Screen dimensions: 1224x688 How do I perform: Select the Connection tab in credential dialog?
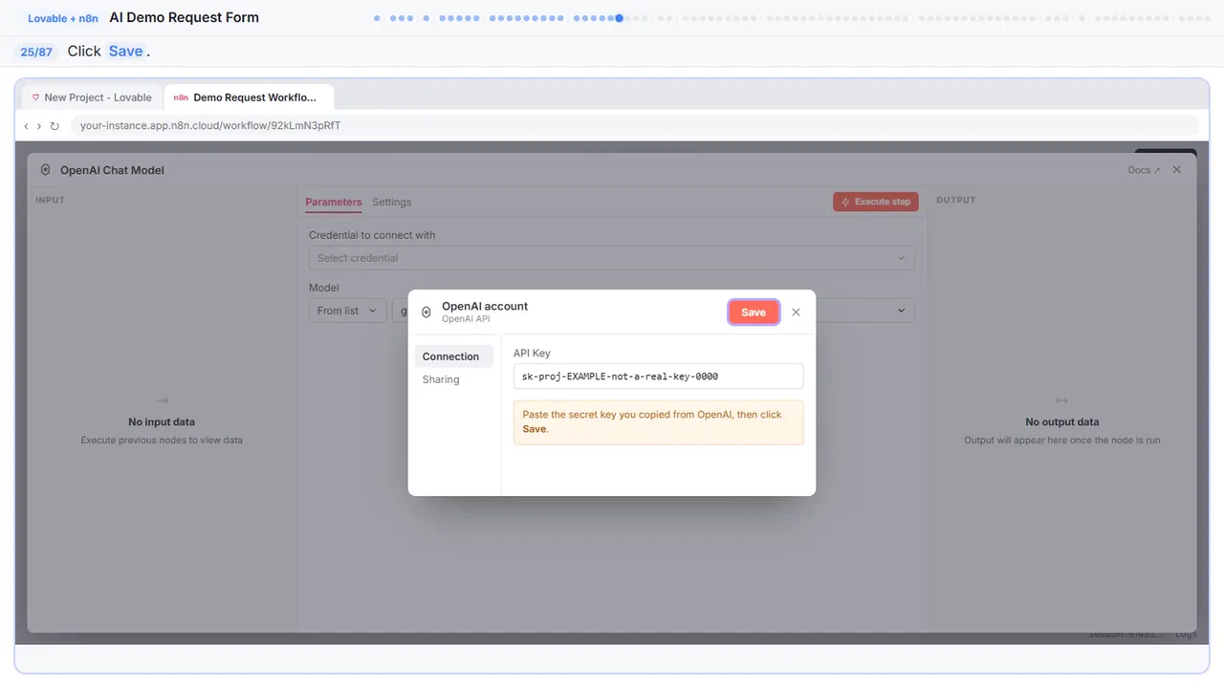(450, 356)
